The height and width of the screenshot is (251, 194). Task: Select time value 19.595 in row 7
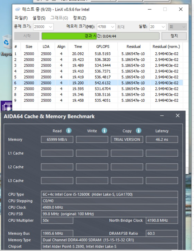(78, 89)
